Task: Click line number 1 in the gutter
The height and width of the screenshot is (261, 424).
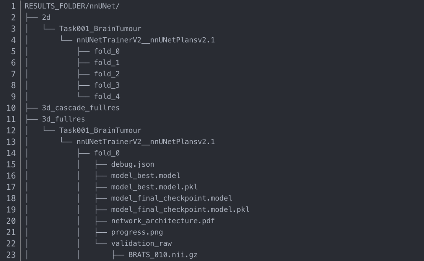Action: 13,6
